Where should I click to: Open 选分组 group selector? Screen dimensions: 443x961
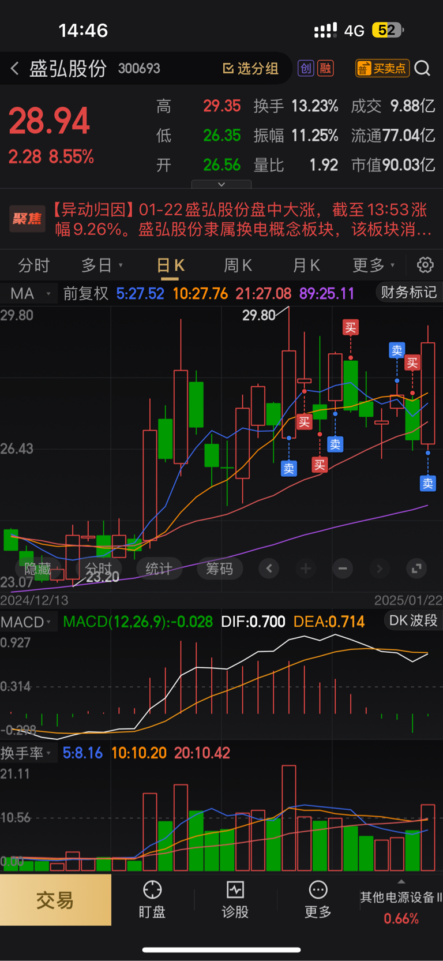[251, 69]
